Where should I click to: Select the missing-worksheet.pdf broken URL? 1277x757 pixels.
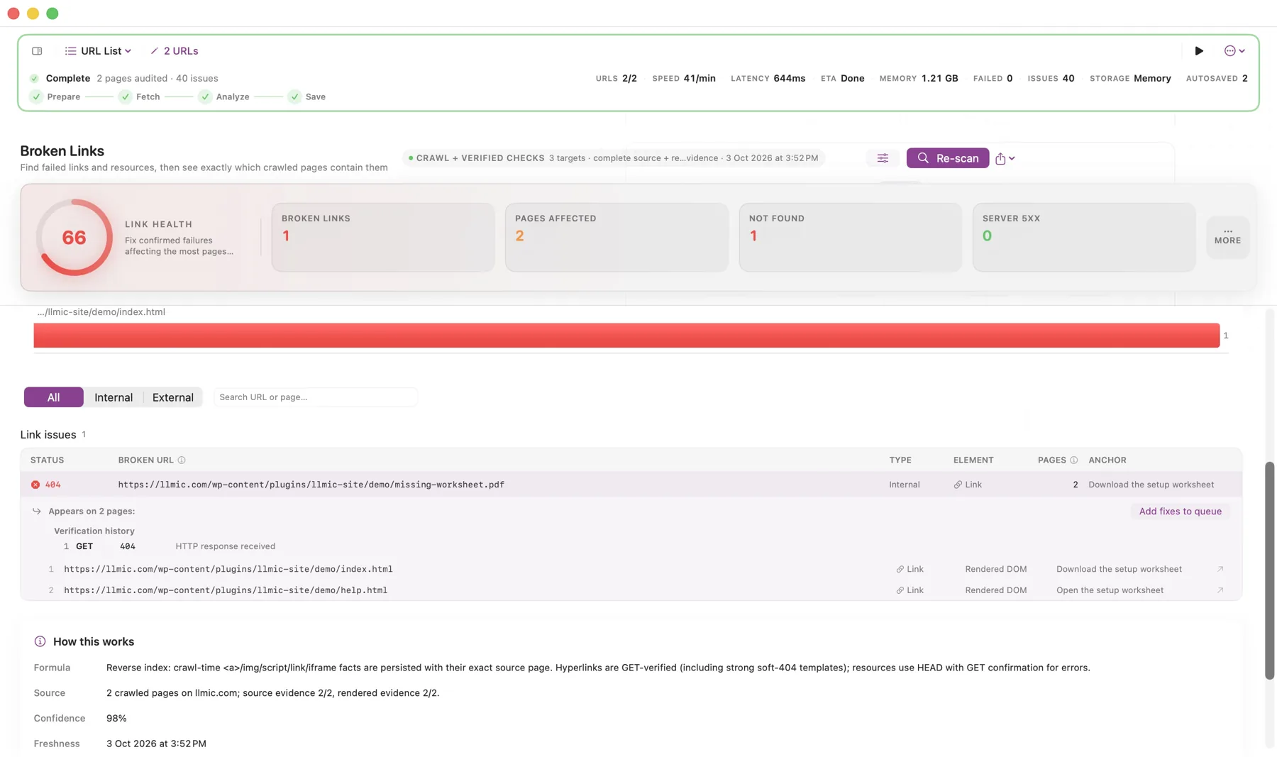[311, 485]
